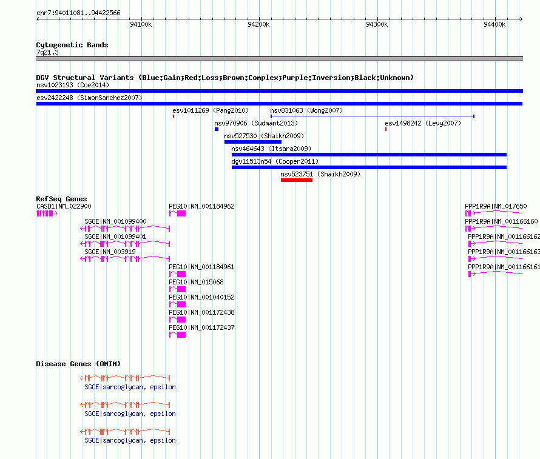This screenshot has width=540, height=459.
Task: Click the SGCE|NM_003919 transcript glyph
Action: pyautogui.click(x=125, y=259)
